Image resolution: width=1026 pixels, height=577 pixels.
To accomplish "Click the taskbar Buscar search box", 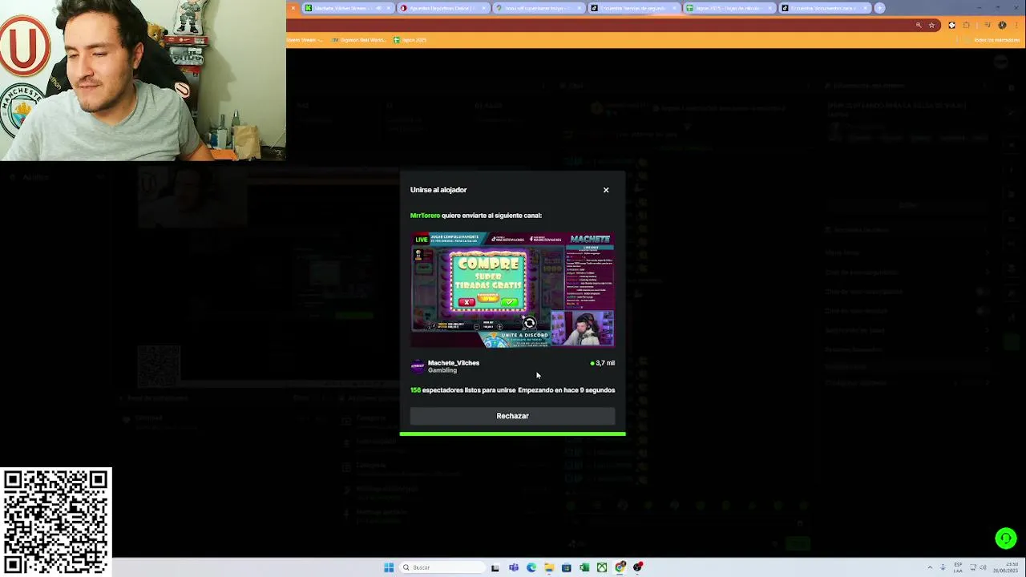I will [442, 567].
